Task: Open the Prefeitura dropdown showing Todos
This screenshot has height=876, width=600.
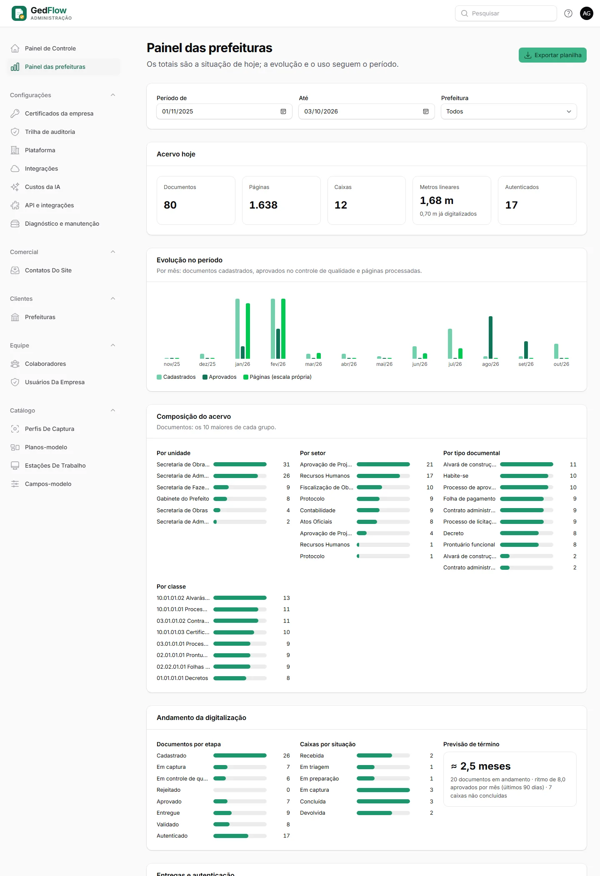Action: pyautogui.click(x=509, y=111)
